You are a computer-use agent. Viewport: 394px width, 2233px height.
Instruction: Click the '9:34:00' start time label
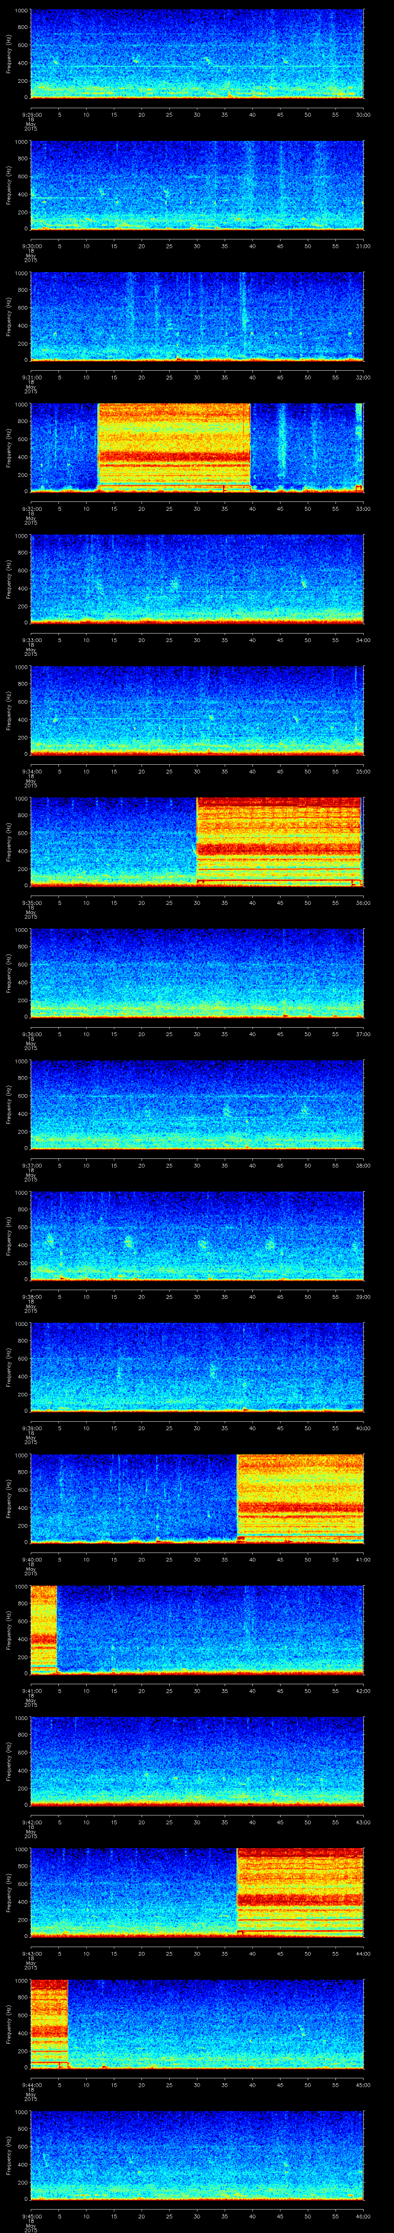(x=31, y=772)
